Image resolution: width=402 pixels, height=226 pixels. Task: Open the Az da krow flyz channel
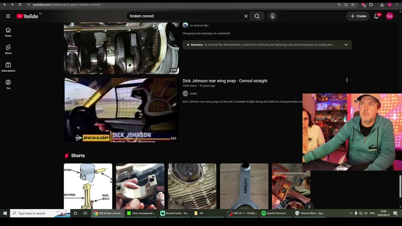click(x=199, y=25)
